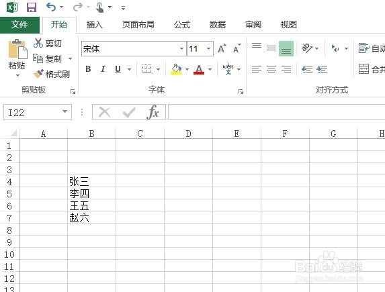This screenshot has width=385, height=292.
Task: Switch to the 页面布局 tab
Action: (x=138, y=25)
